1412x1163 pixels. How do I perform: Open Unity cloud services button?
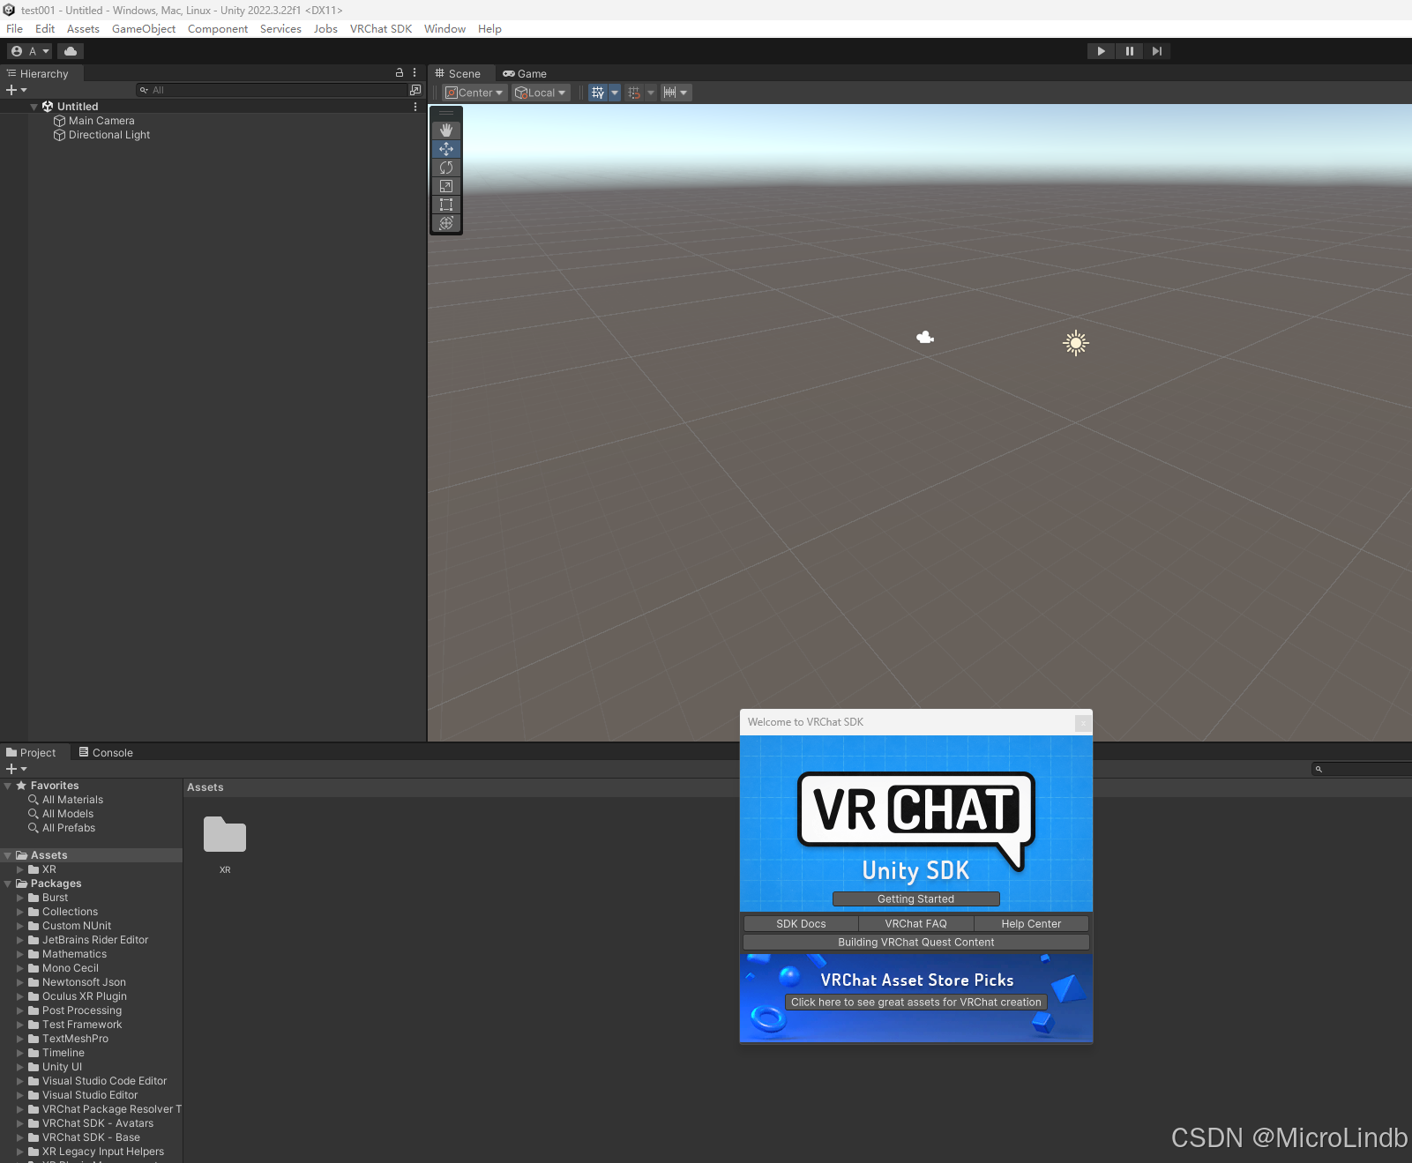pyautogui.click(x=71, y=51)
